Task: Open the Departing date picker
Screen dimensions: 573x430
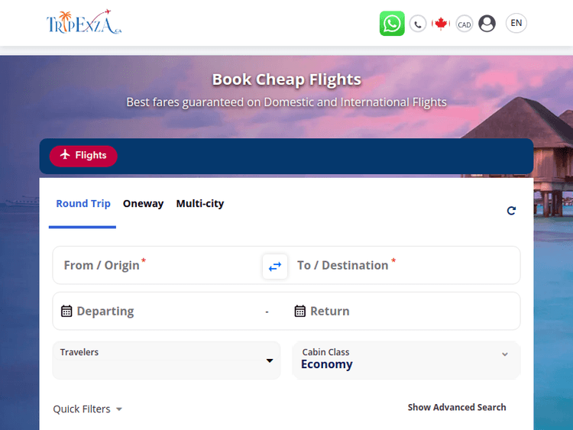Action: point(157,311)
